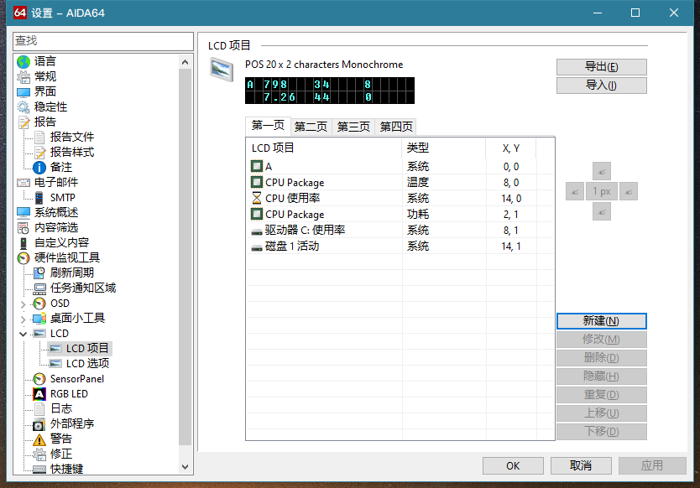Select the 稳定性 gear icon
The width and height of the screenshot is (700, 488).
[x=24, y=106]
